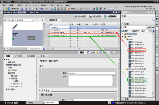Save the project with the floppy disk icon
Screen dimensions: 159x105
coord(9,9)
